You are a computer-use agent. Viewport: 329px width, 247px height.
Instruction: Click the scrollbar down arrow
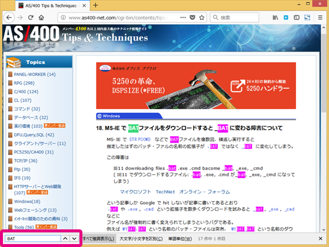coord(323,229)
